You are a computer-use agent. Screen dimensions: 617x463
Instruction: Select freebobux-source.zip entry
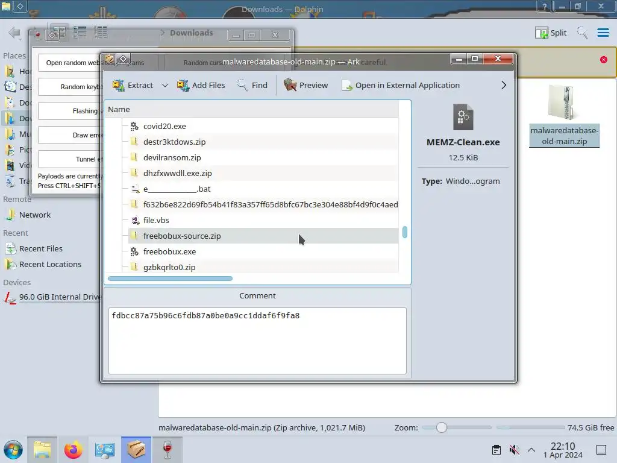click(263, 236)
